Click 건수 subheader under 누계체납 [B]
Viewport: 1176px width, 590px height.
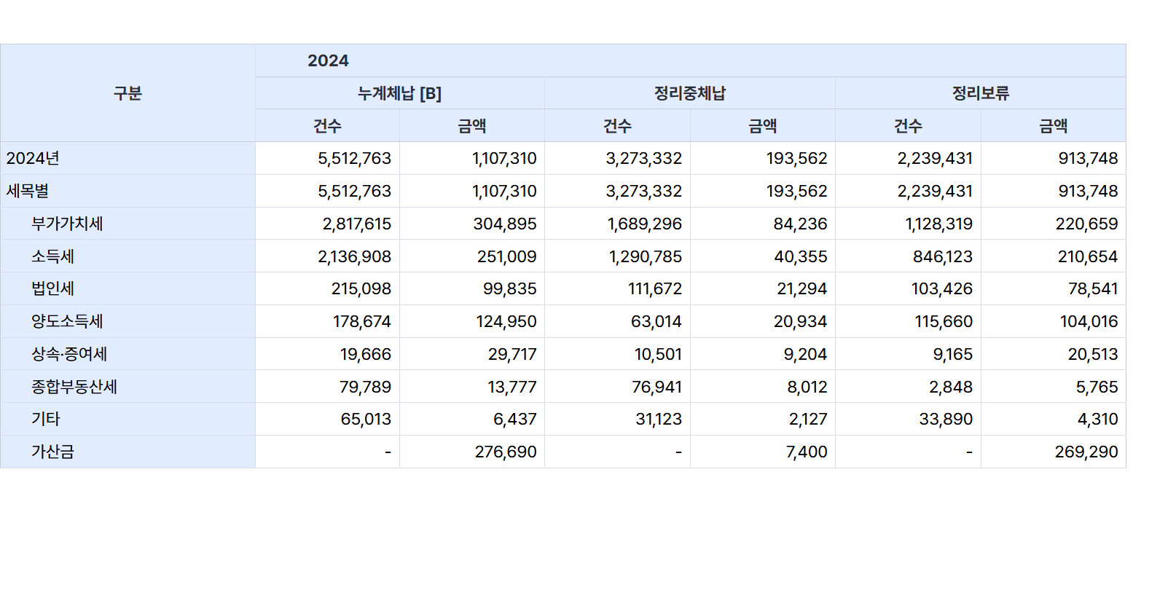(x=327, y=126)
